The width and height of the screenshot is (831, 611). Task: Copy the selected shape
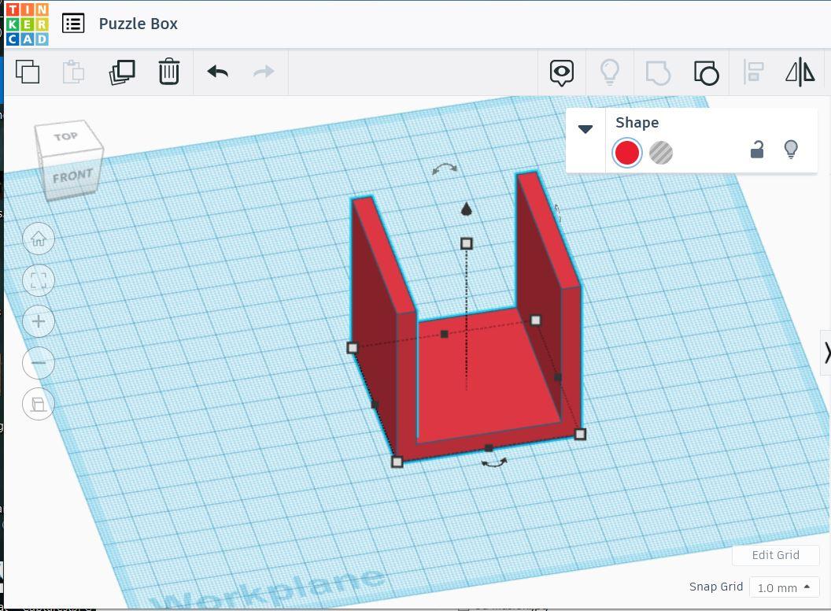pyautogui.click(x=28, y=72)
